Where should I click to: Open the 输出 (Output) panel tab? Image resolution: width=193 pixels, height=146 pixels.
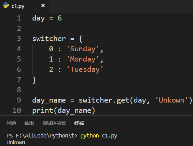[29, 123]
